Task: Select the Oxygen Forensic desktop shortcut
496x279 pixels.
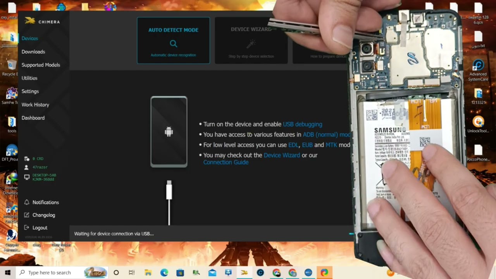Action: [11, 240]
